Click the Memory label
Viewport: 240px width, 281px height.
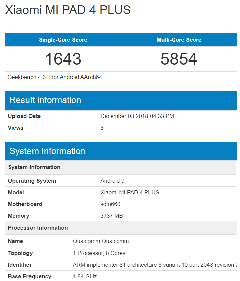pyautogui.click(x=19, y=216)
